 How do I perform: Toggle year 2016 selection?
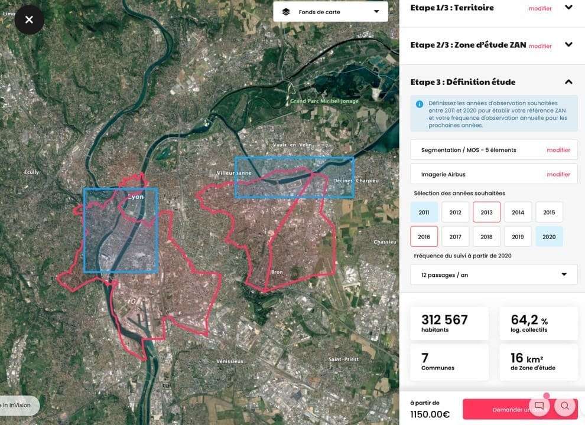(x=424, y=237)
